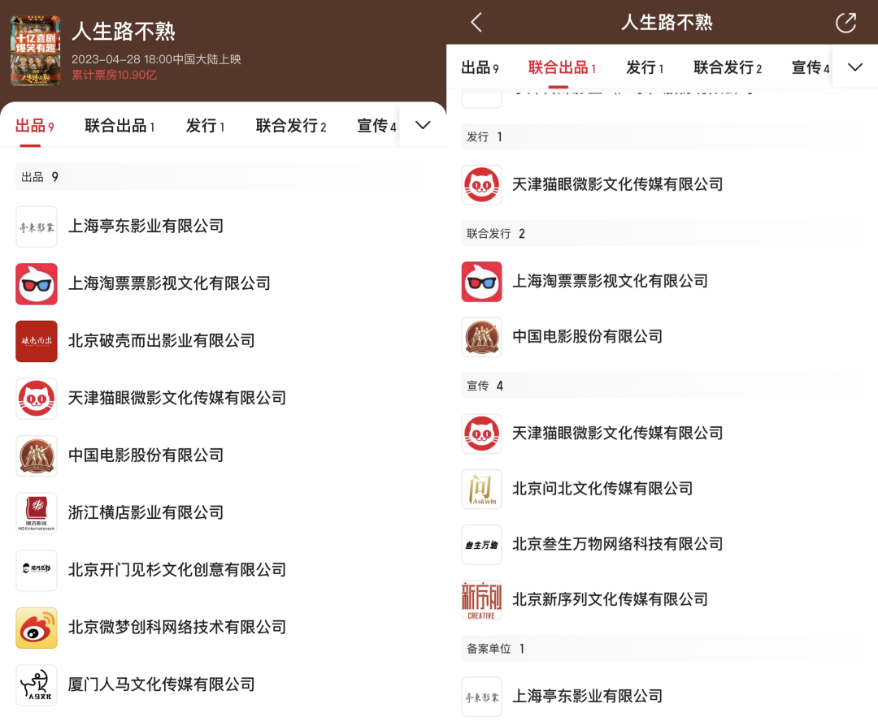
Task: Click the 破壳而出 egg logo icon
Action: (x=37, y=341)
